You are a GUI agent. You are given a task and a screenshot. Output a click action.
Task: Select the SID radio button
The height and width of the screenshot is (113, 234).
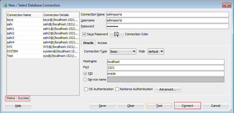pyautogui.click(x=85, y=74)
